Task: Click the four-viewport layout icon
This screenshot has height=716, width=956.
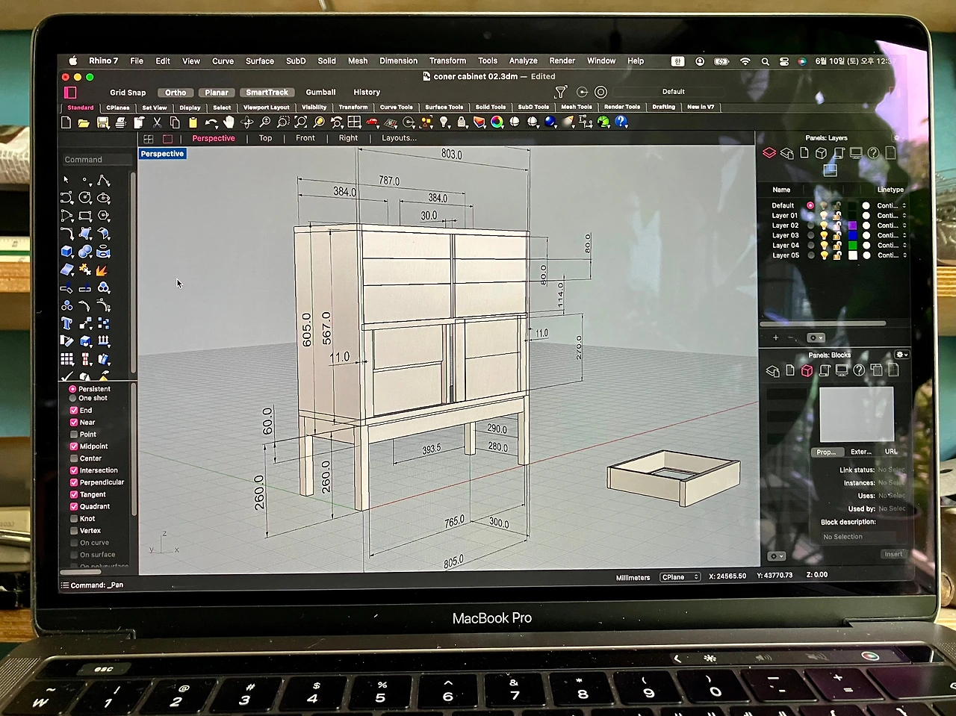Action: tap(149, 139)
